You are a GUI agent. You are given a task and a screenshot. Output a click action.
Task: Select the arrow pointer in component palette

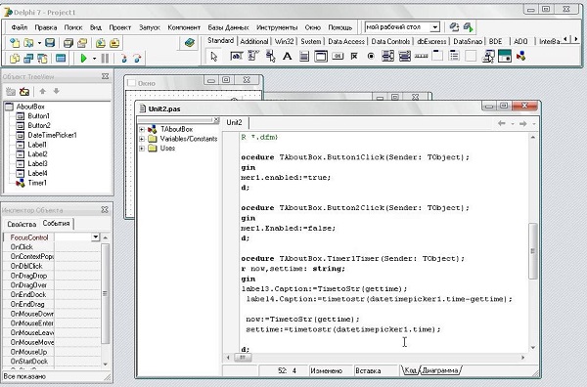213,57
